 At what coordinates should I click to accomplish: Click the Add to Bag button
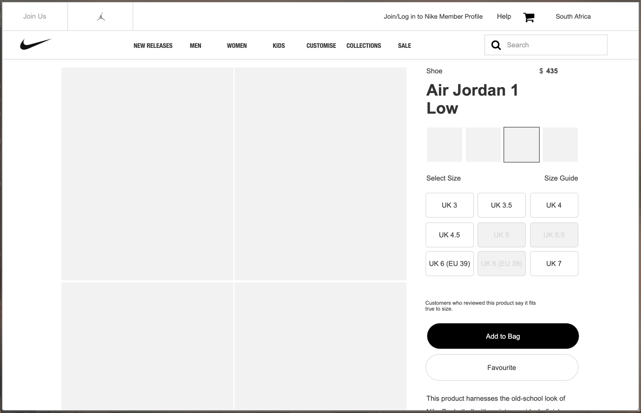pos(503,336)
